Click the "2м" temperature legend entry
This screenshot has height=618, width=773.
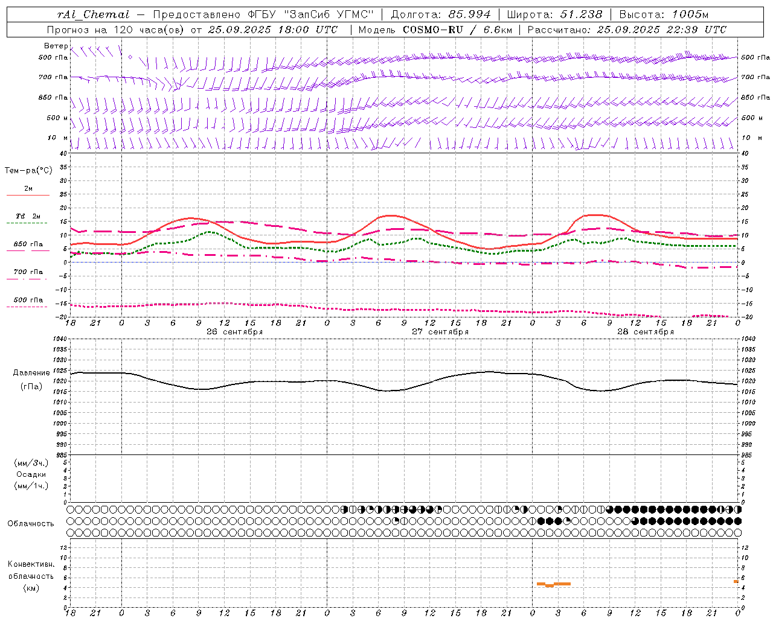click(x=28, y=189)
